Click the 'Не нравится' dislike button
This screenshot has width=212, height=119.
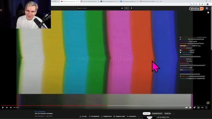(x=94, y=116)
